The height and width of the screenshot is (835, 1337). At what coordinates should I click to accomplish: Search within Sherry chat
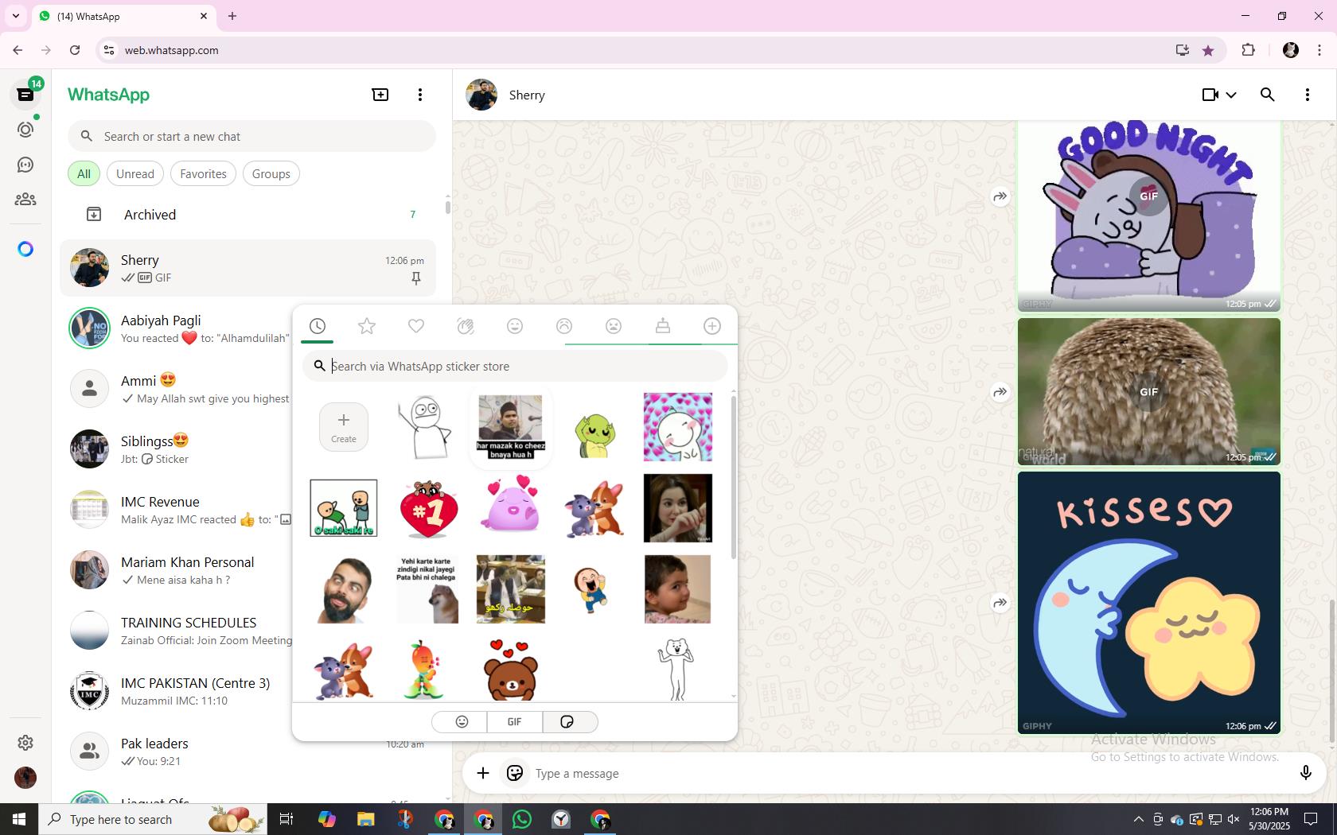pos(1268,95)
